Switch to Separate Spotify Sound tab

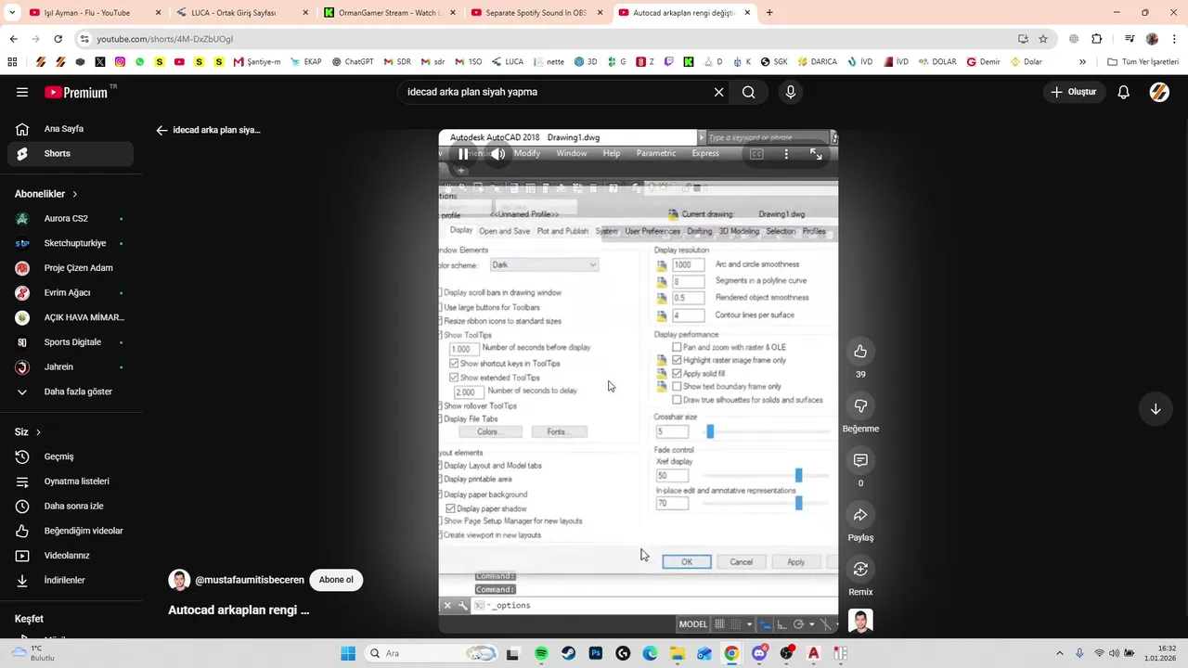pos(537,13)
